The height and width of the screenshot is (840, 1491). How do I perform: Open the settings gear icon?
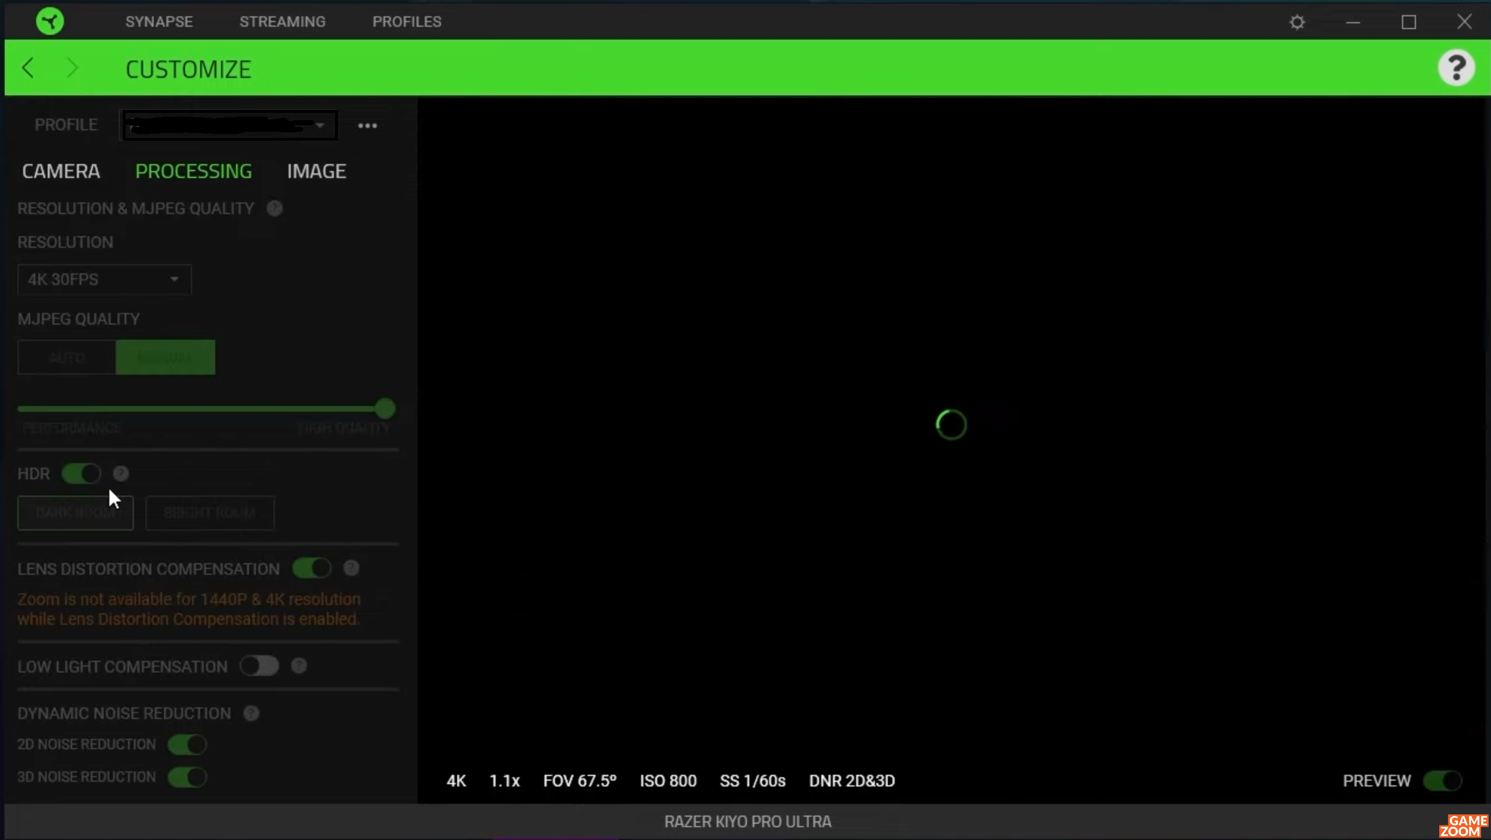(1297, 22)
